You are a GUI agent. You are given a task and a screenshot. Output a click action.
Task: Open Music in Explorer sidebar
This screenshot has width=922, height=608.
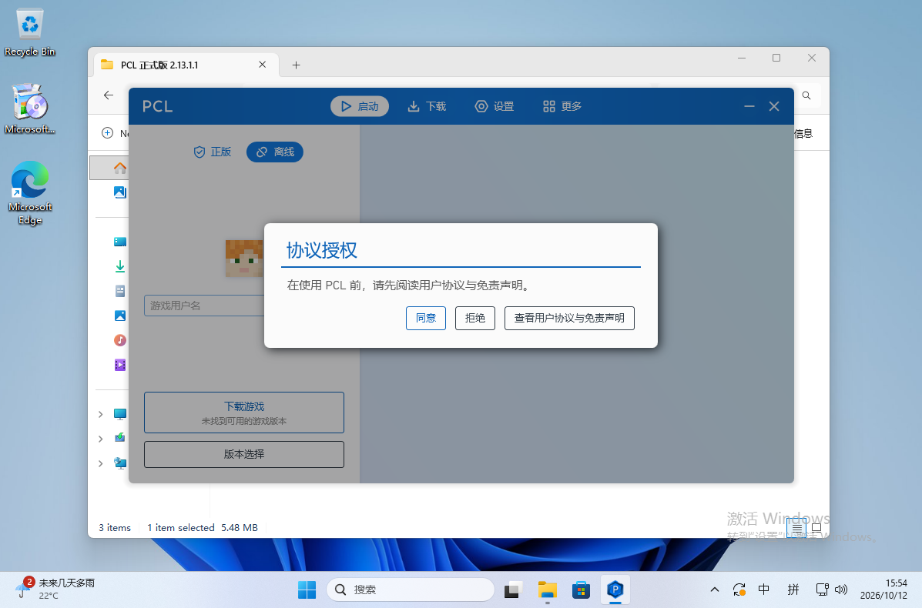pos(120,340)
